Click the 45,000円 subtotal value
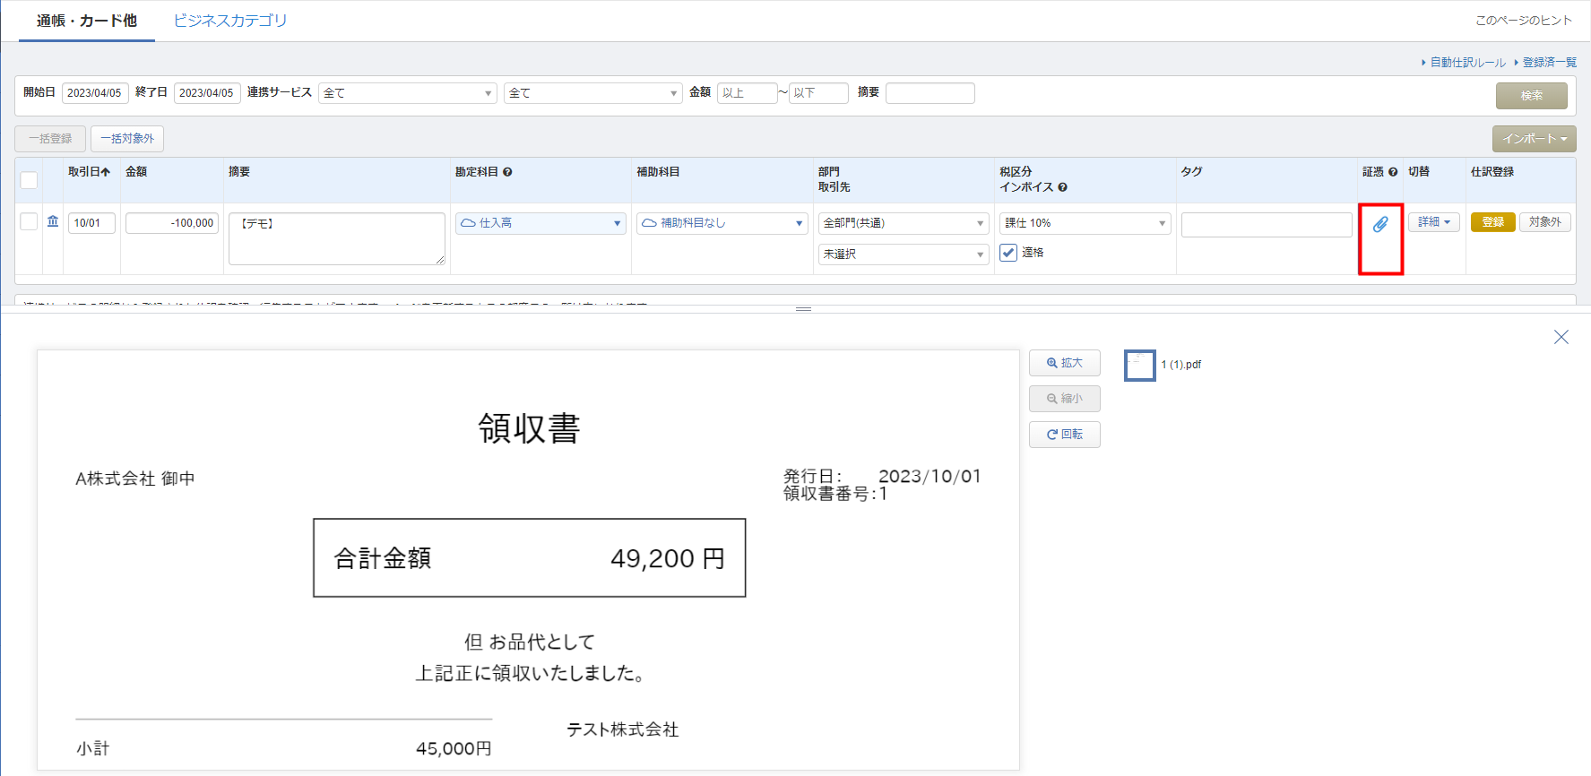This screenshot has width=1591, height=776. pos(454,749)
